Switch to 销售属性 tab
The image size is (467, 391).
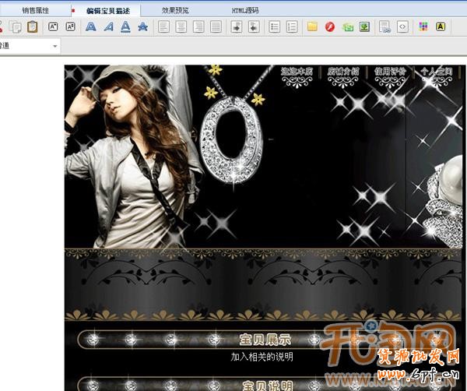click(36, 10)
